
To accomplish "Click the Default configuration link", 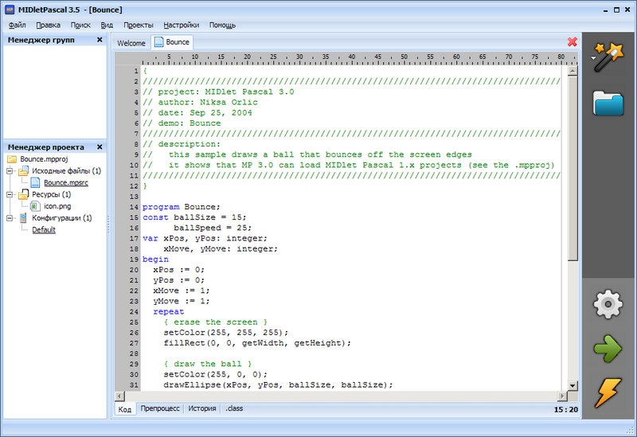I will click(x=44, y=230).
